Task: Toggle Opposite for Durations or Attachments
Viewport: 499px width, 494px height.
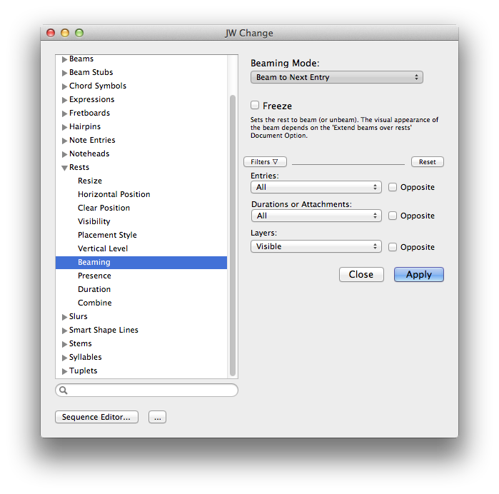Action: click(393, 216)
